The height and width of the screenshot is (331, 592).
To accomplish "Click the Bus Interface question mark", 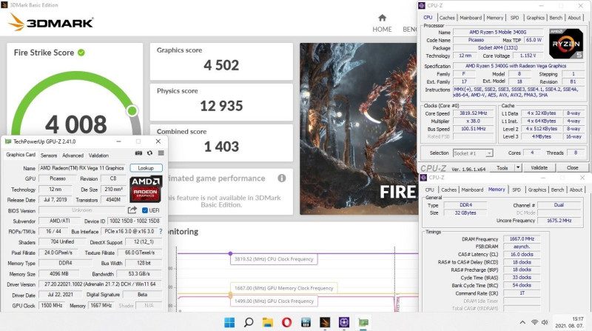I will [x=161, y=231].
